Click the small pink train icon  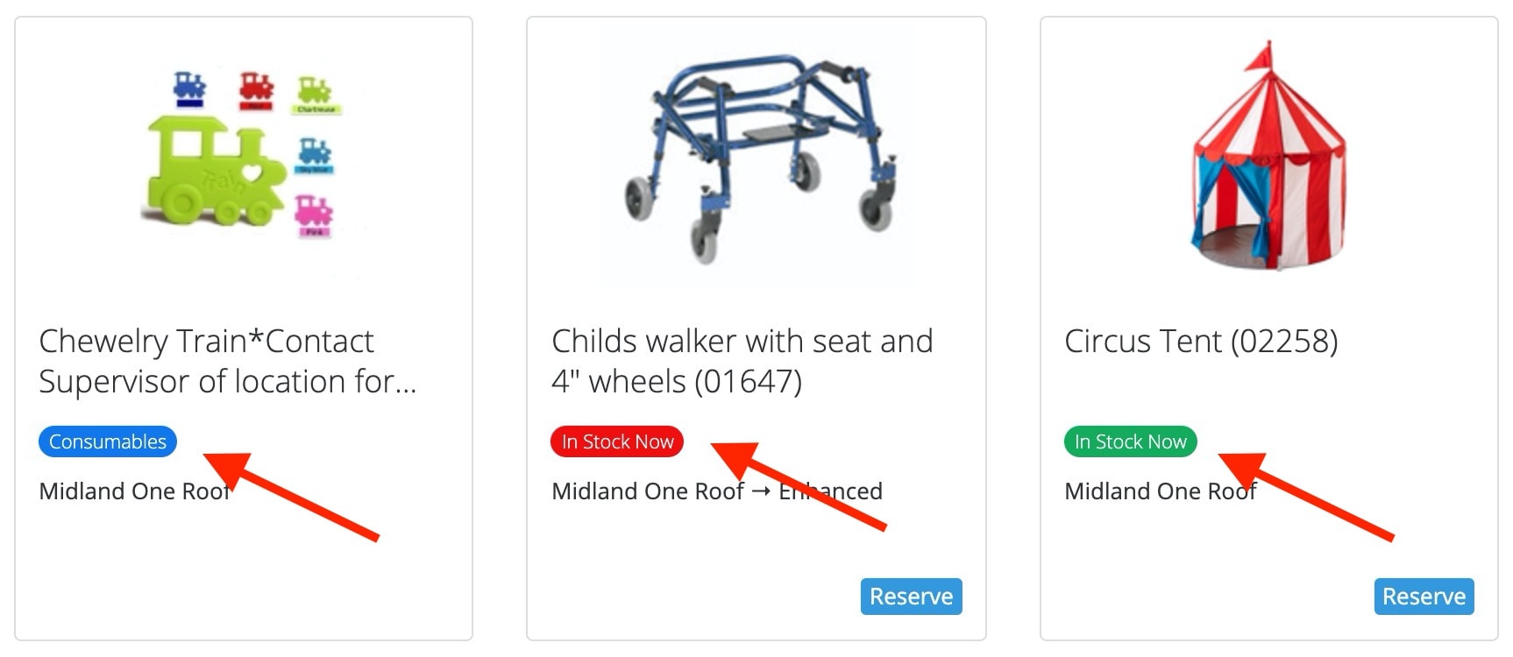[314, 216]
